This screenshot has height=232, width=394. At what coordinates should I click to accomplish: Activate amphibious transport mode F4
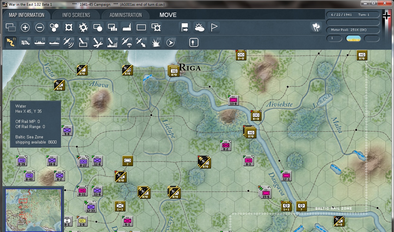[54, 42]
